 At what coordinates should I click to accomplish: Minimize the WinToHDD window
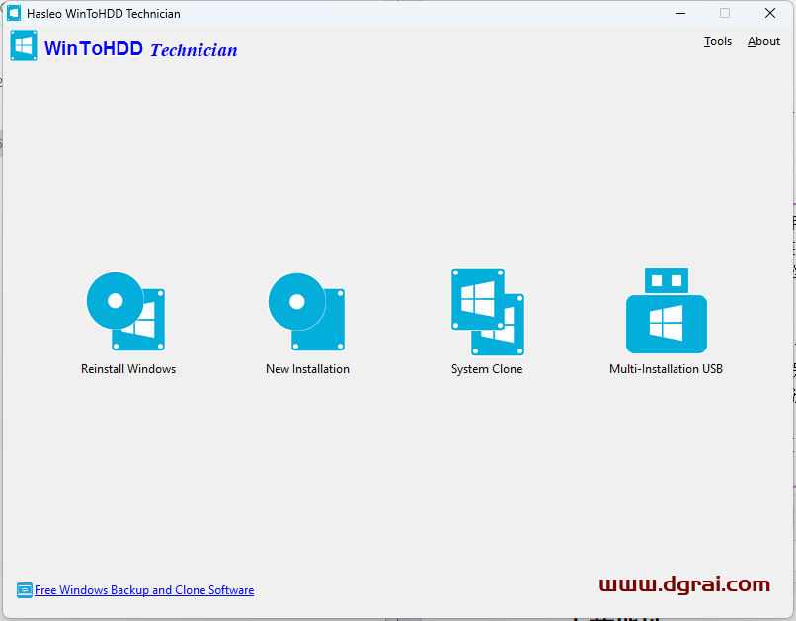point(680,13)
